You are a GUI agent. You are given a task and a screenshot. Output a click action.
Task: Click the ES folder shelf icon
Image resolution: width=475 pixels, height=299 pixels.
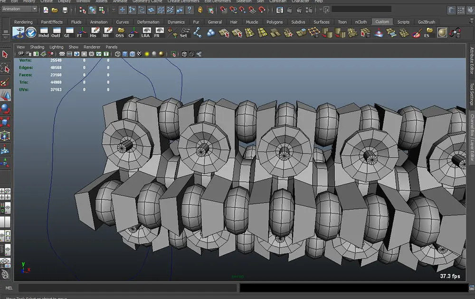(428, 32)
